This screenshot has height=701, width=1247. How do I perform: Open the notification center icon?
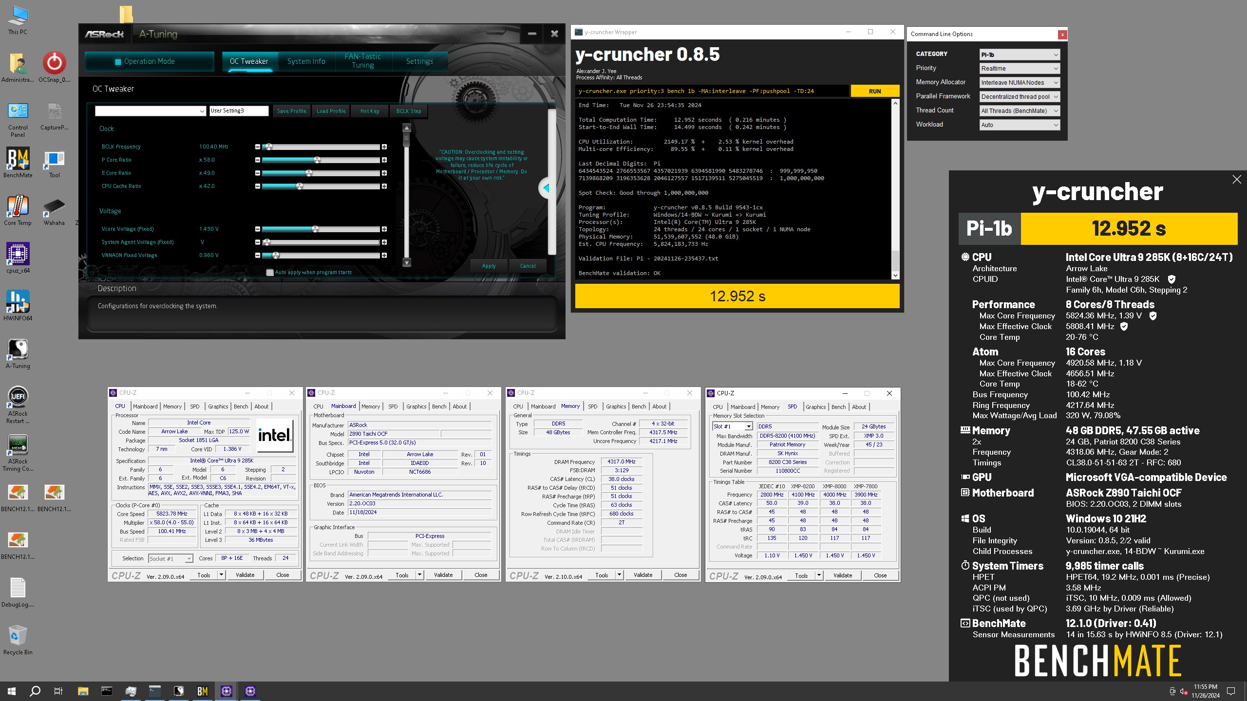click(x=1231, y=691)
